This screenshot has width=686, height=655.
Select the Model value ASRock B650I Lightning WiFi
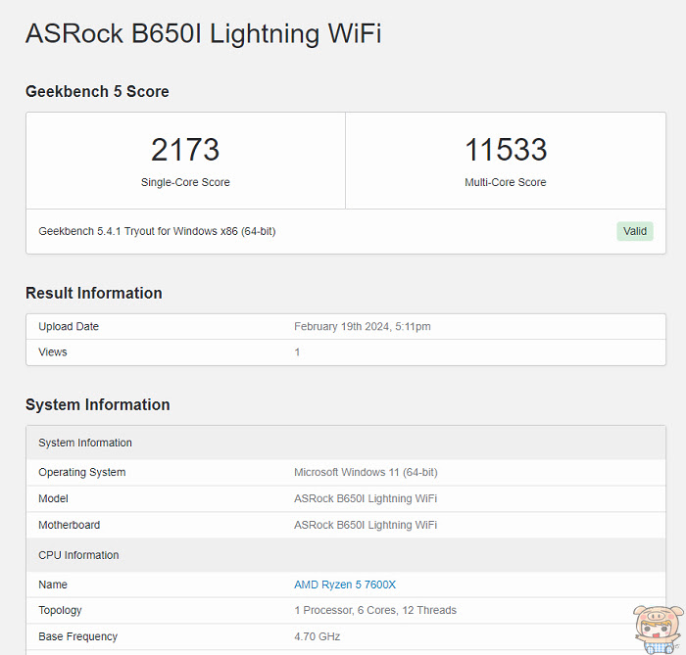pyautogui.click(x=366, y=498)
